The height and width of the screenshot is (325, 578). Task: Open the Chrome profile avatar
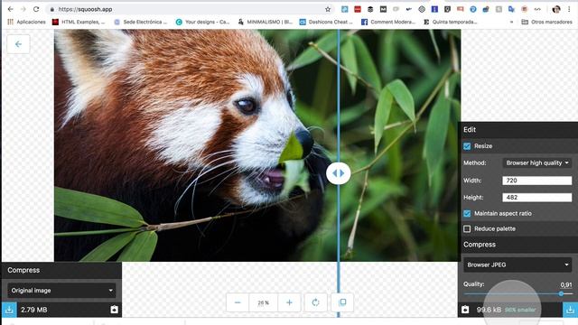tap(556, 9)
